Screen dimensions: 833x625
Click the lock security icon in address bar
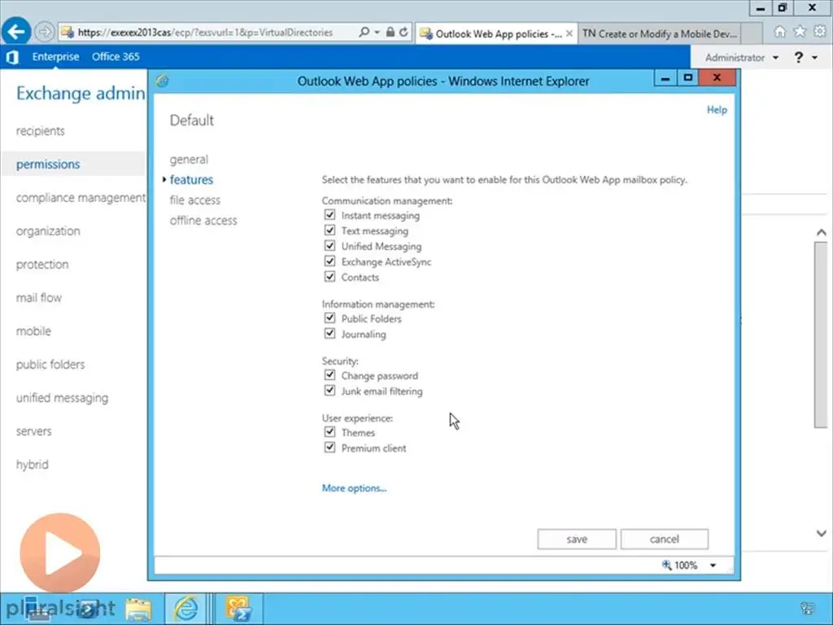point(390,33)
